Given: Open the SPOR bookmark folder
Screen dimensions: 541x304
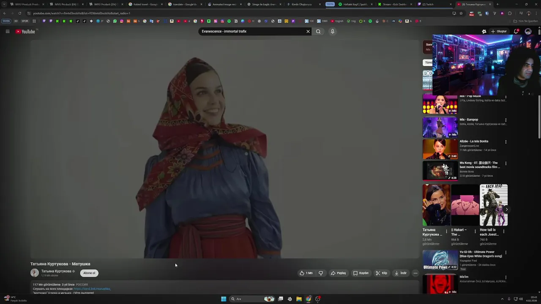Looking at the screenshot, I should point(25,21).
